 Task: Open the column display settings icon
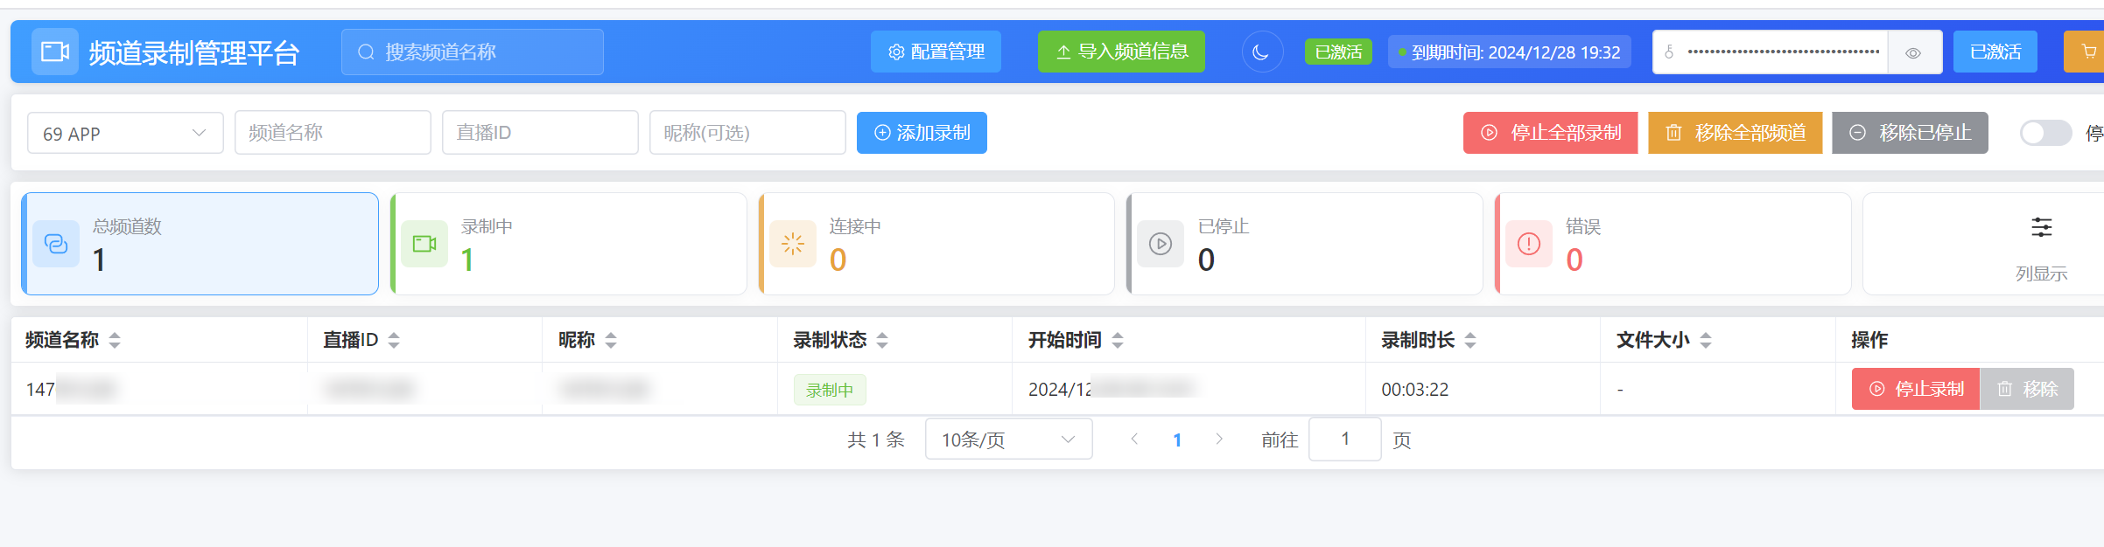[x=2041, y=228]
